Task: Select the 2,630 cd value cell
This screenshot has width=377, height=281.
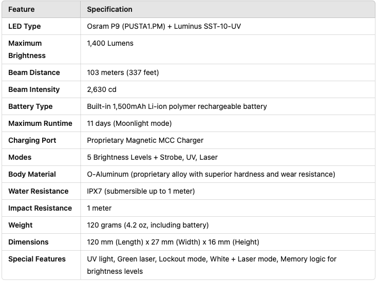Action: [x=102, y=89]
